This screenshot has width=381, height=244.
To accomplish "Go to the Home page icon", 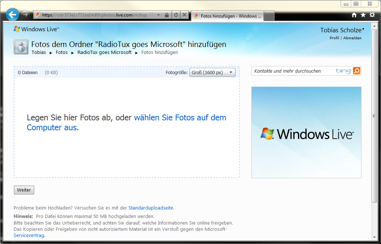I will point(354,15).
